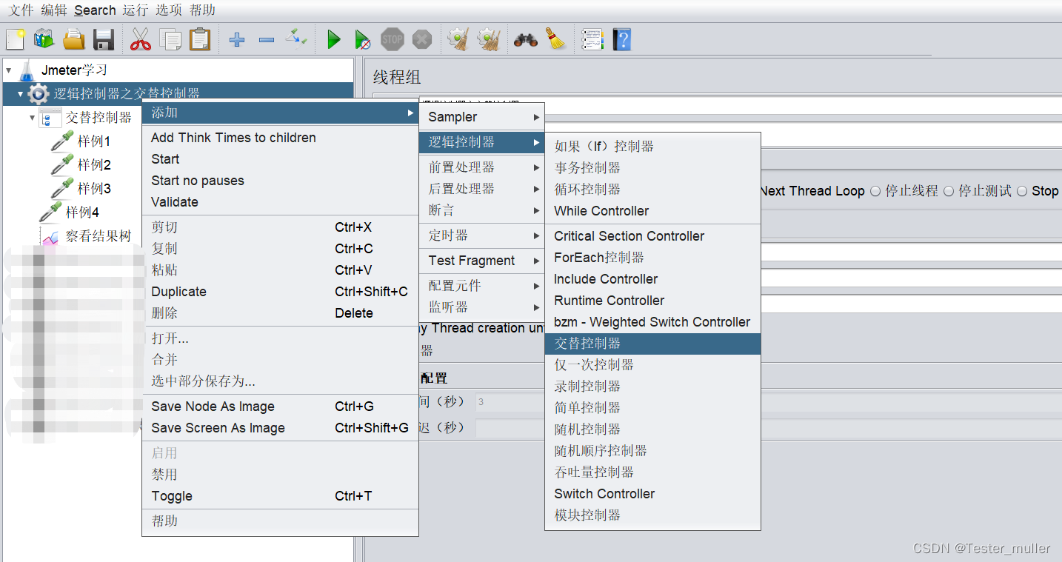Screen dimensions: 1062x562
Task: Choose 模块控制器 from submenu
Action: [x=652, y=515]
